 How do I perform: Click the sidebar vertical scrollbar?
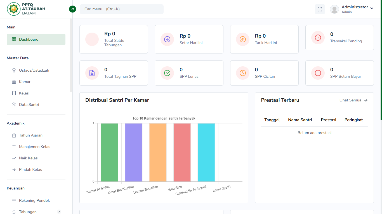point(71,55)
